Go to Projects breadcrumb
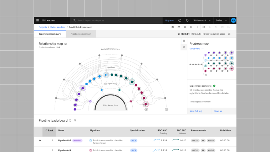270x152 pixels. tap(43, 27)
